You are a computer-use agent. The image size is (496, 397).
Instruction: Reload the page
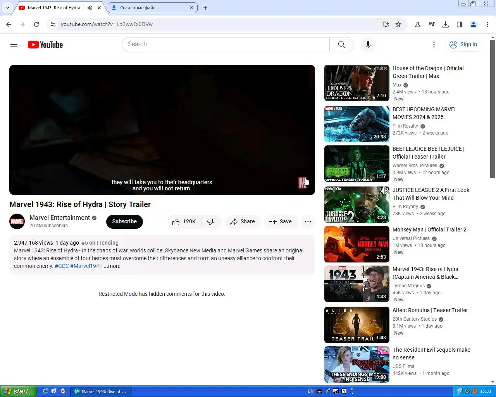tap(36, 24)
